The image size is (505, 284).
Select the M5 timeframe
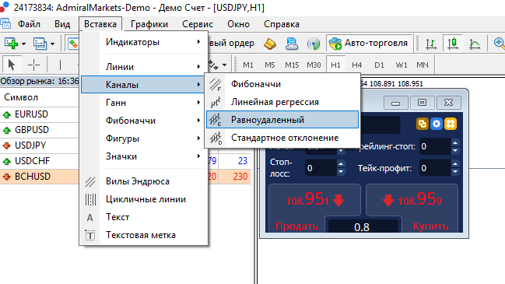click(x=270, y=65)
